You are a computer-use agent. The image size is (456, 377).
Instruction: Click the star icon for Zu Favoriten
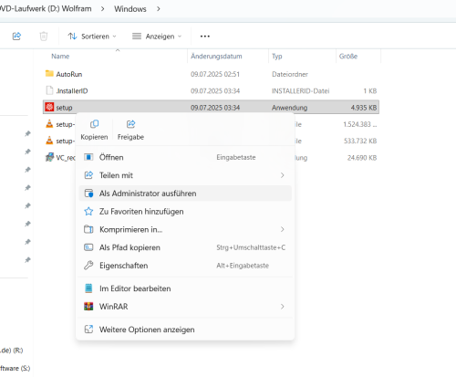[88, 211]
